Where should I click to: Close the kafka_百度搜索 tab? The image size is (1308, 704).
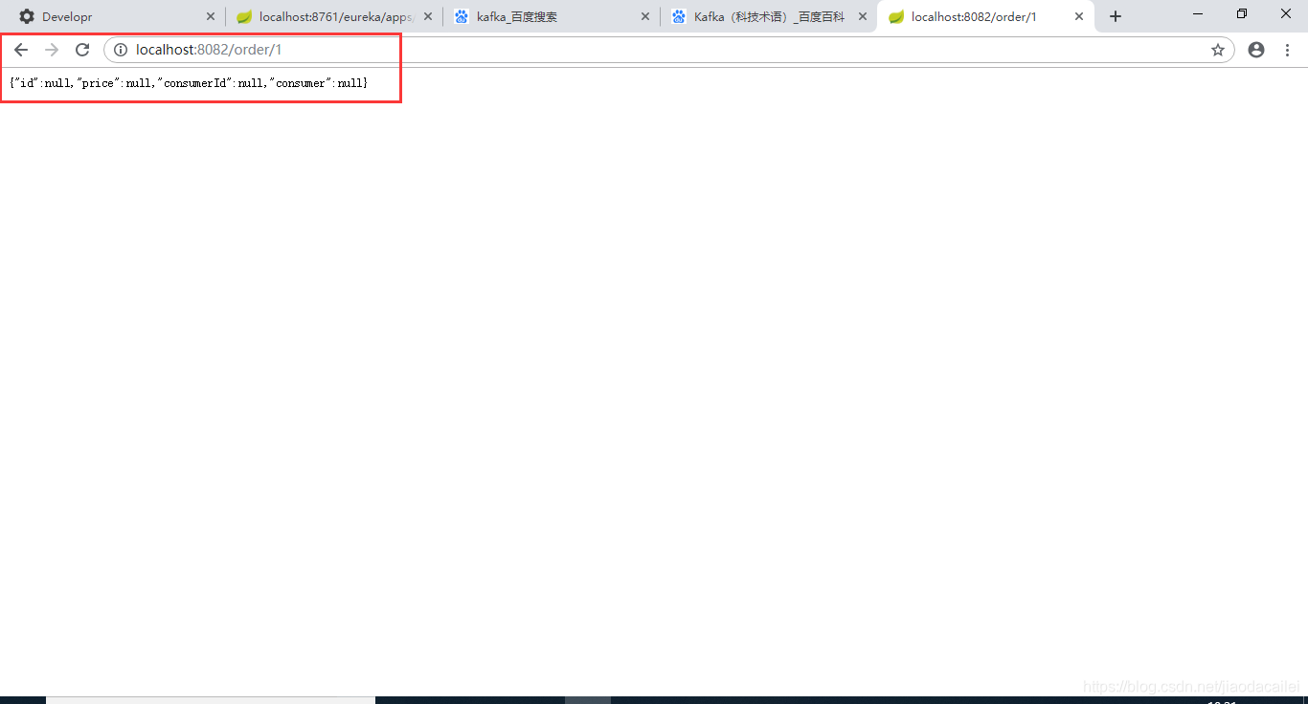[644, 16]
